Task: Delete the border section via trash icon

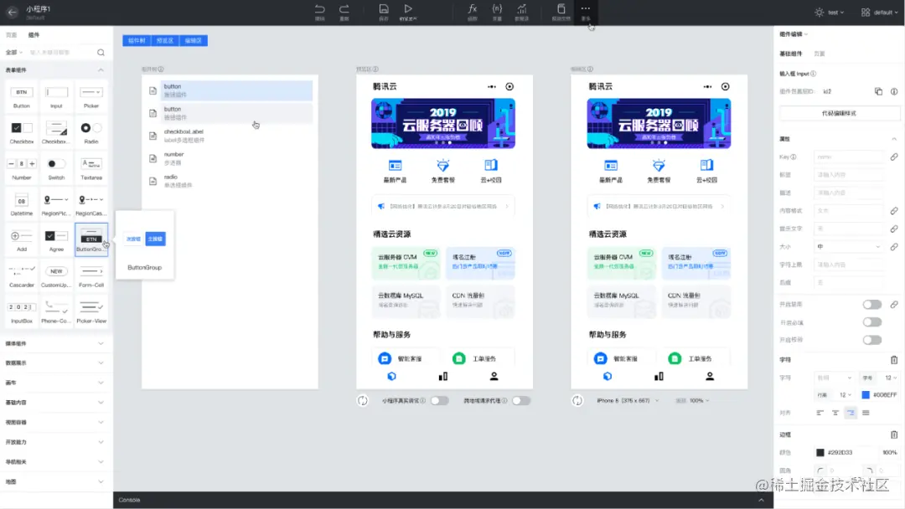Action: (893, 434)
